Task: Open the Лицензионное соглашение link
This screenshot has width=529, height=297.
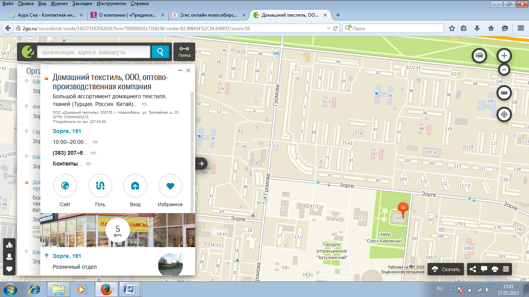Action: (403, 272)
